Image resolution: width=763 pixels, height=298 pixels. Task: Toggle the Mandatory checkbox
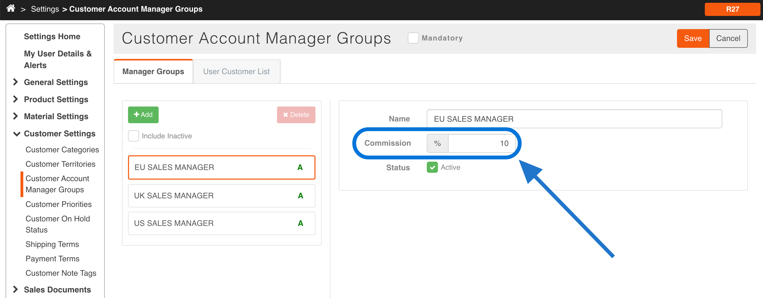413,38
